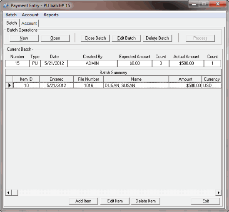
Task: Click the Item ID cell showing 10
Action: click(x=26, y=85)
